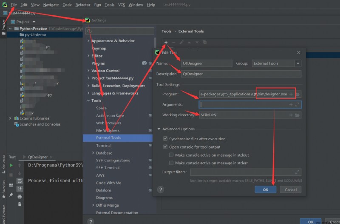Select QtDesigner tab in Run panel

click(37, 157)
